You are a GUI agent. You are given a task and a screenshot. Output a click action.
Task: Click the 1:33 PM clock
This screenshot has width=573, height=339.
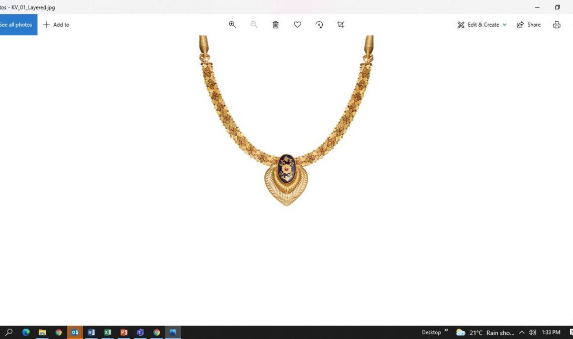[x=551, y=332]
